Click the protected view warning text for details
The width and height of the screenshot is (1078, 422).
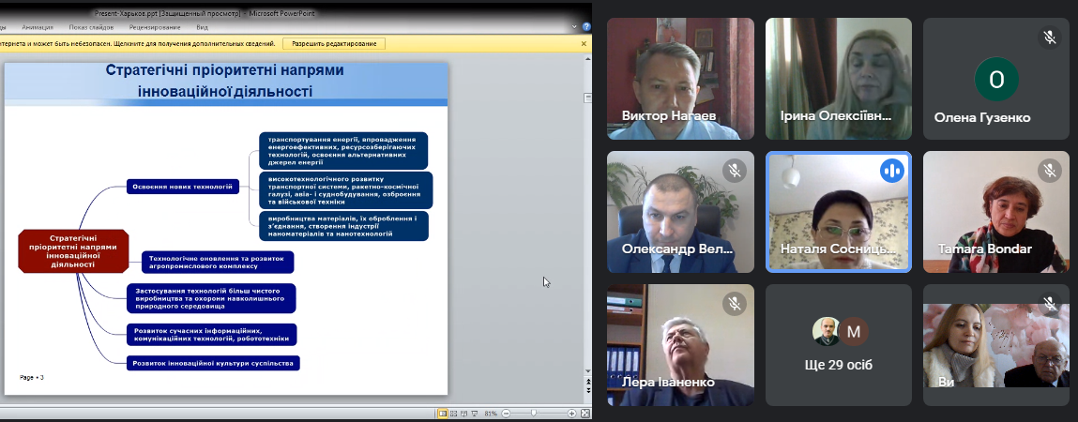[x=138, y=43]
